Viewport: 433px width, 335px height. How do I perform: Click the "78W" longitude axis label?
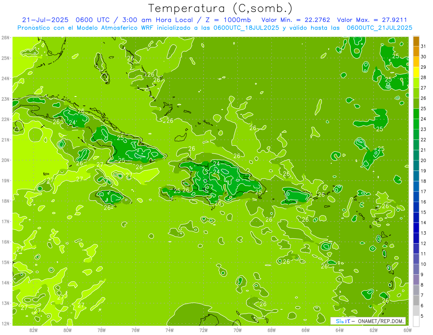click(101, 330)
